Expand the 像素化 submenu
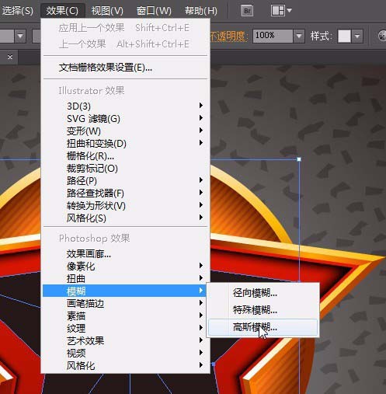The width and height of the screenshot is (386, 394). [x=125, y=266]
